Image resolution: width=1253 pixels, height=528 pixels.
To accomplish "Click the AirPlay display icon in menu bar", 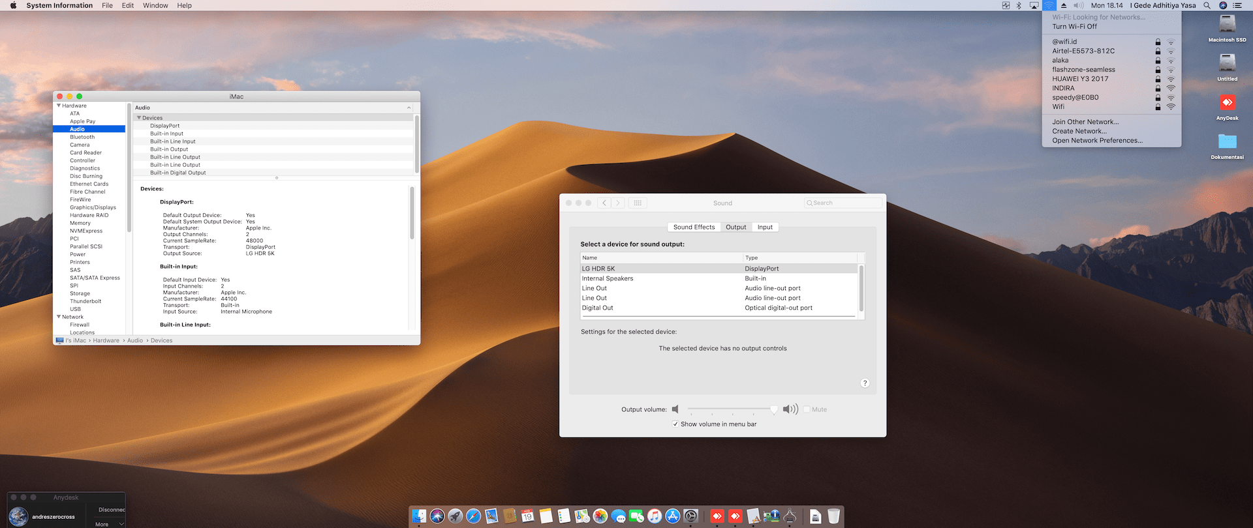I will pos(1034,5).
